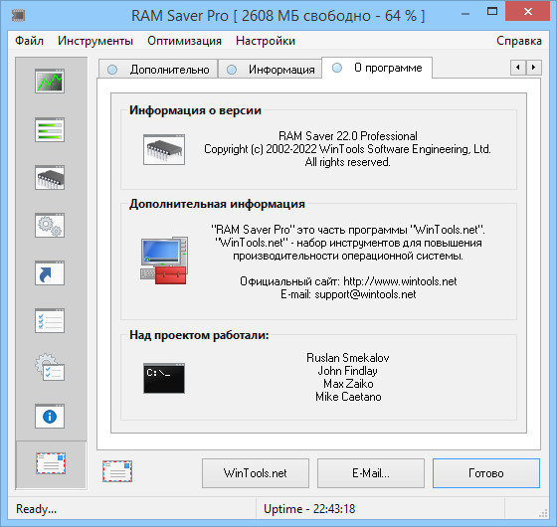Click the WinTools.net button
Screen dimensions: 557x527
tap(256, 473)
